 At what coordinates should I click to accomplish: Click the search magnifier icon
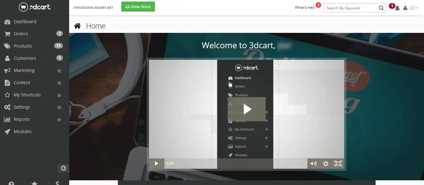[x=381, y=8]
